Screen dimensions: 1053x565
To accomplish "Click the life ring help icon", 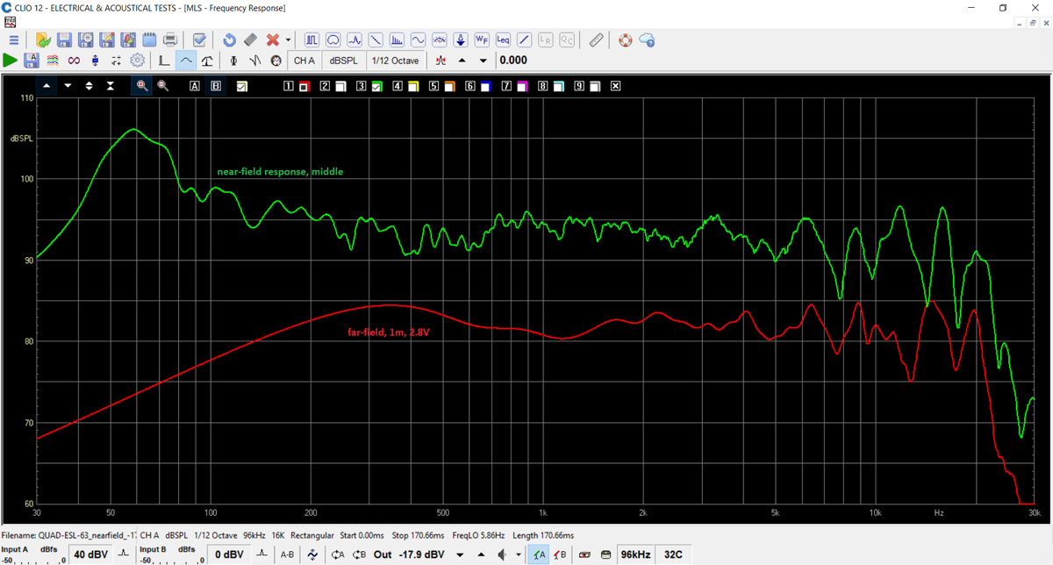I will pos(625,39).
